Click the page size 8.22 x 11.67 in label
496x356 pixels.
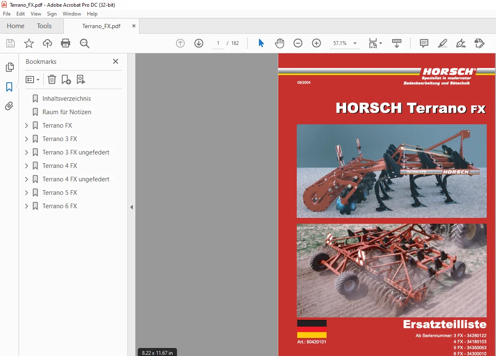(157, 353)
